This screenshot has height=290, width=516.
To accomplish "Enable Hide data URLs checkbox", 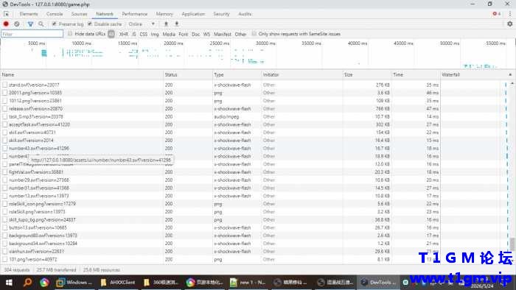I will [70, 34].
